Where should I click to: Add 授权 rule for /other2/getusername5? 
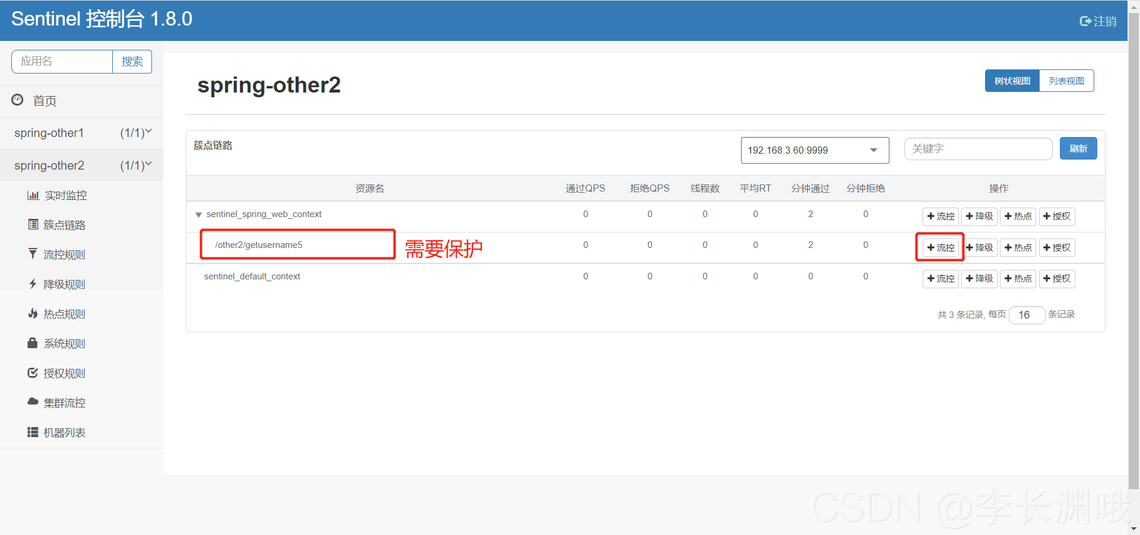tap(1057, 247)
